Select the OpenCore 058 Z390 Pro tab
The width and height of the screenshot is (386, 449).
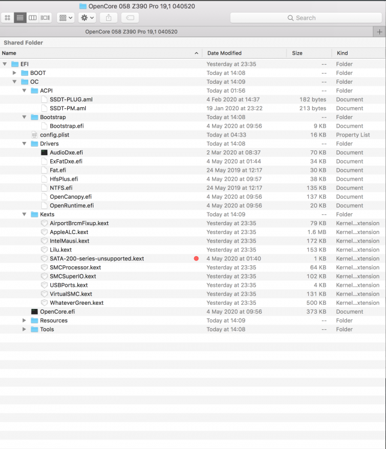(186, 32)
